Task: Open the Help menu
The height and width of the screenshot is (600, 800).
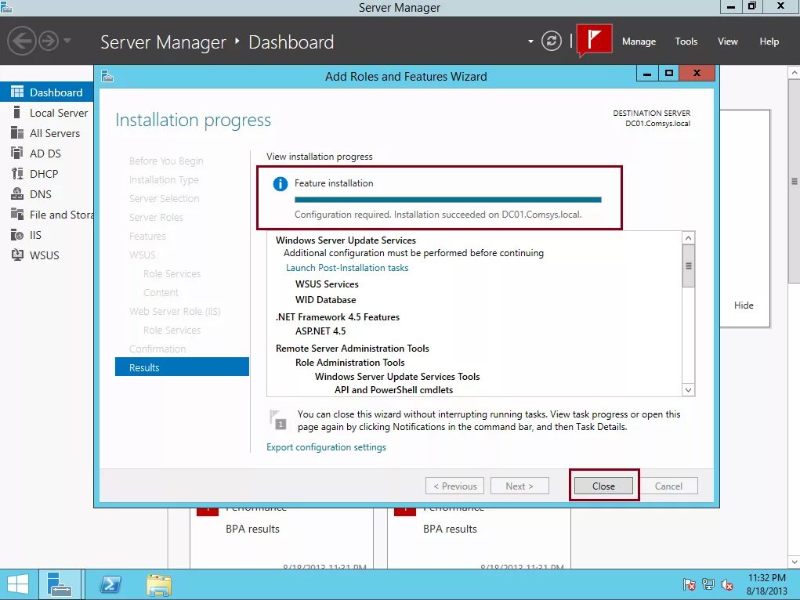Action: click(x=769, y=42)
